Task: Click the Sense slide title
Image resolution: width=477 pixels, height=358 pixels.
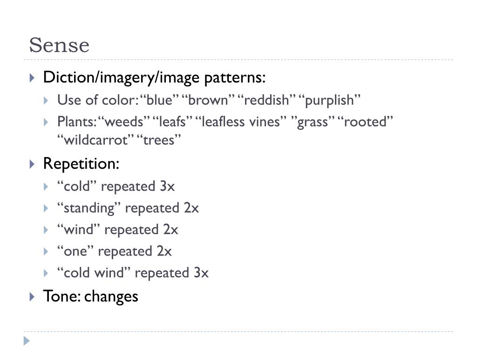Action: (x=59, y=45)
